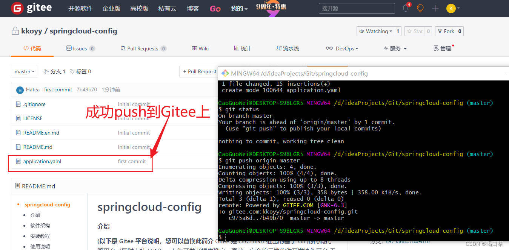Minimize the MINGW64 Git Bash window
Screen dimensions: 509x250
[x=507, y=73]
